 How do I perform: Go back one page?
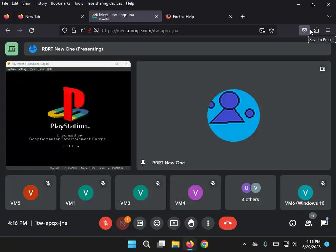[x=8, y=31]
